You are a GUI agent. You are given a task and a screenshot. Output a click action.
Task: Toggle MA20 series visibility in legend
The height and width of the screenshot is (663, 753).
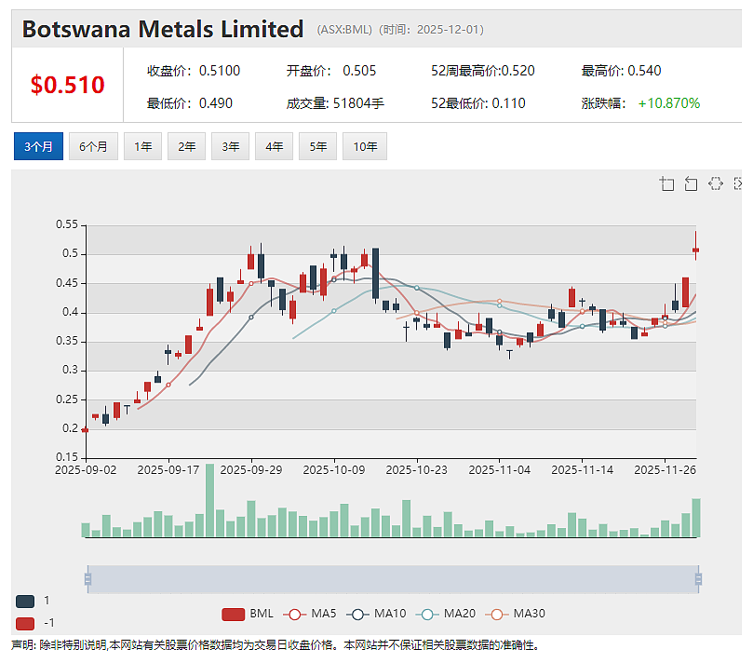(446, 614)
